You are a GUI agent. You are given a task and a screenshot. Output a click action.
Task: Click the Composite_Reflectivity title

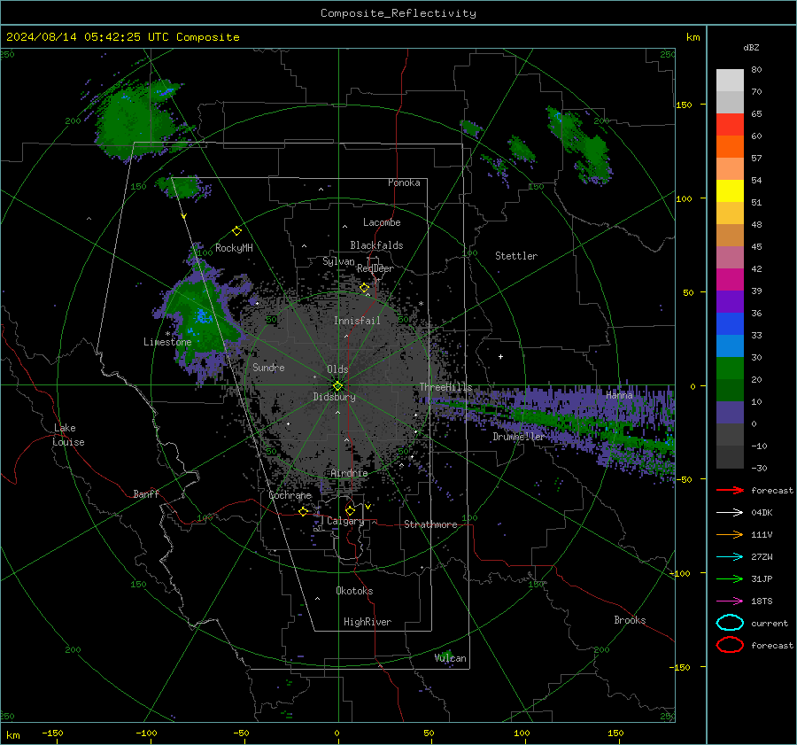pos(398,13)
